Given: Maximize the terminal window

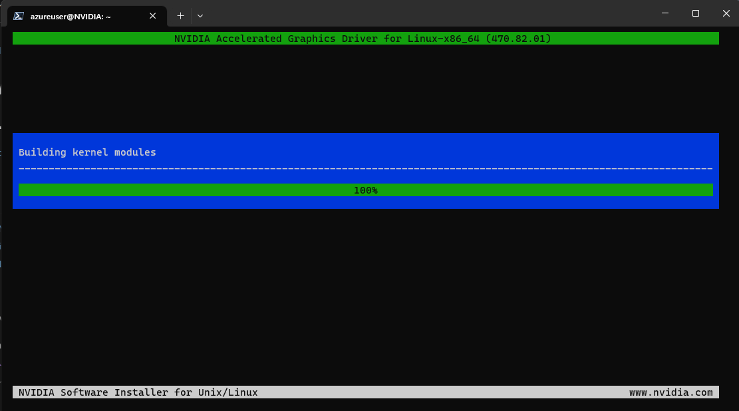Looking at the screenshot, I should 696,13.
